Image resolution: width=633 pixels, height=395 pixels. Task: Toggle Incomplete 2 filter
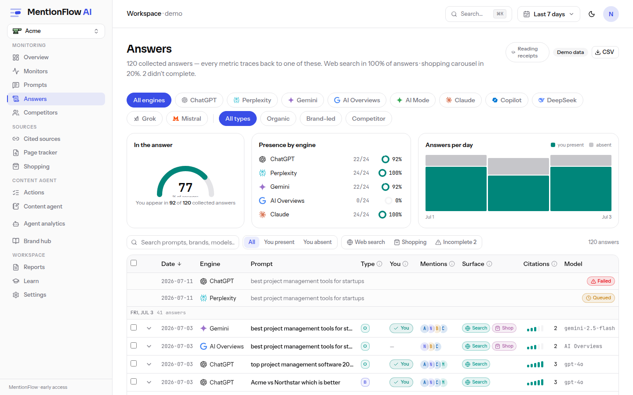pyautogui.click(x=456, y=242)
